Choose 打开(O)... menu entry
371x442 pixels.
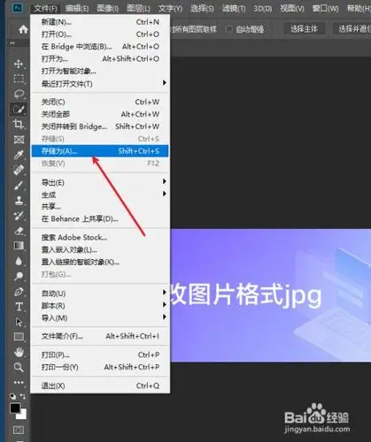coord(100,34)
